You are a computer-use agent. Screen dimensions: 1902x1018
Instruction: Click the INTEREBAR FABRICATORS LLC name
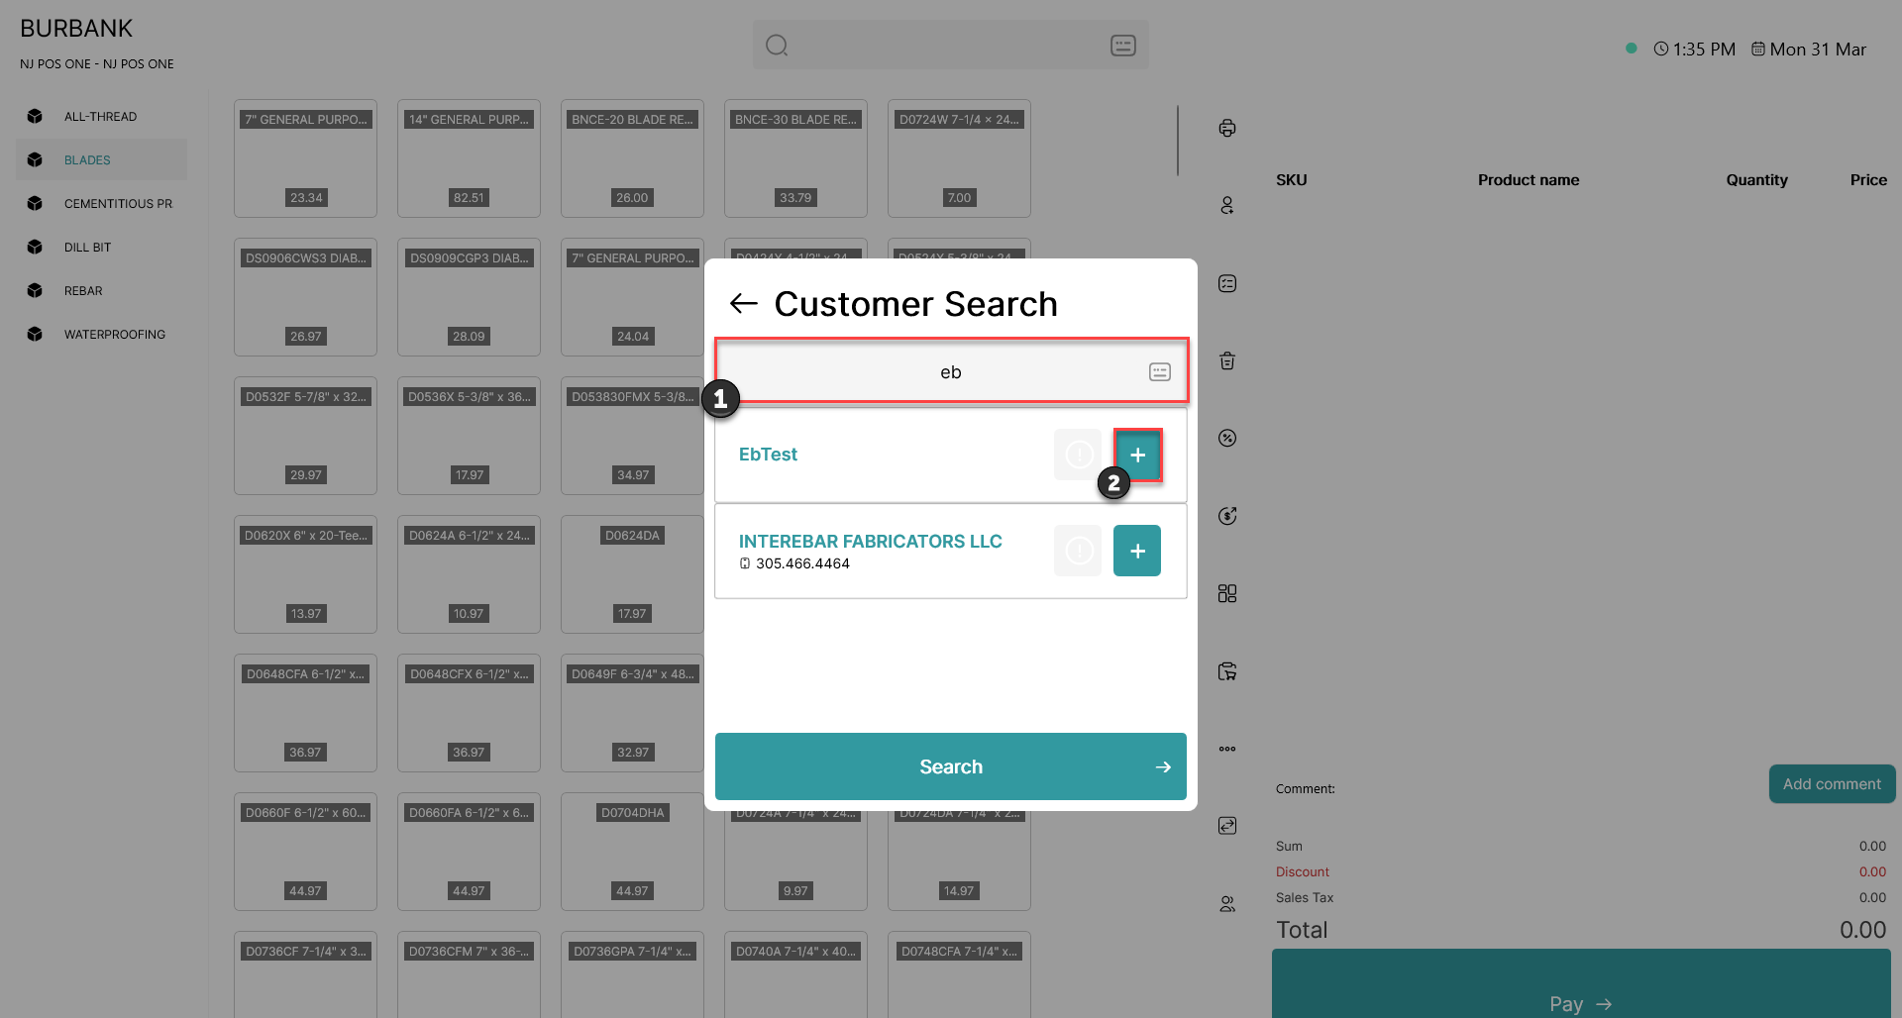point(870,542)
